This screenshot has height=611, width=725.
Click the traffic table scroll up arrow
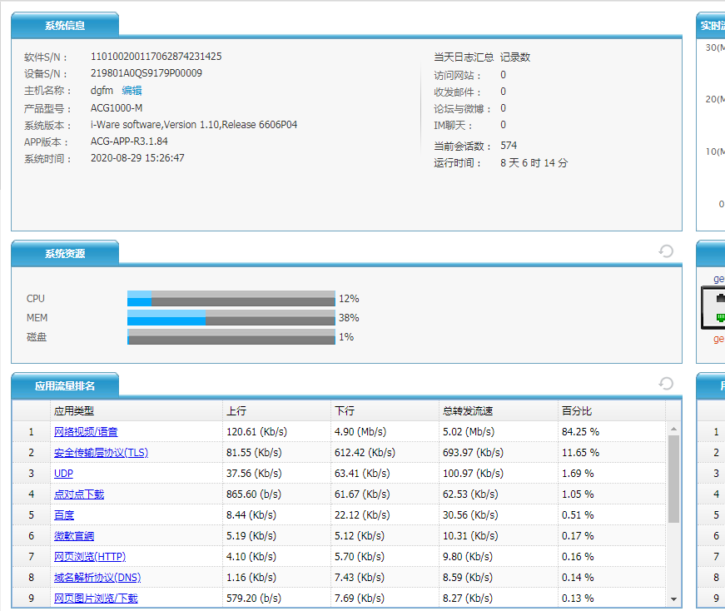tap(673, 430)
